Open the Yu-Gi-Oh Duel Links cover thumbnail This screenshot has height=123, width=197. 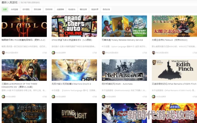(x=124, y=113)
